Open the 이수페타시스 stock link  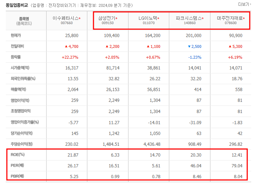point(66,18)
